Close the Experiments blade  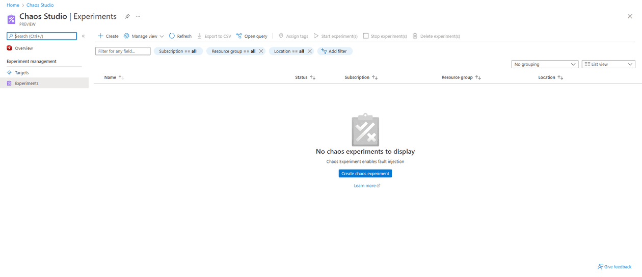[x=630, y=16]
